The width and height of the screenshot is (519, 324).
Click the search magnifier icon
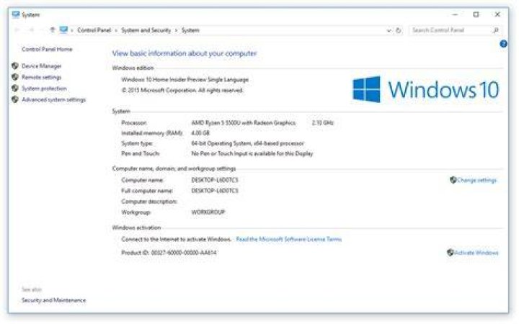(x=495, y=30)
